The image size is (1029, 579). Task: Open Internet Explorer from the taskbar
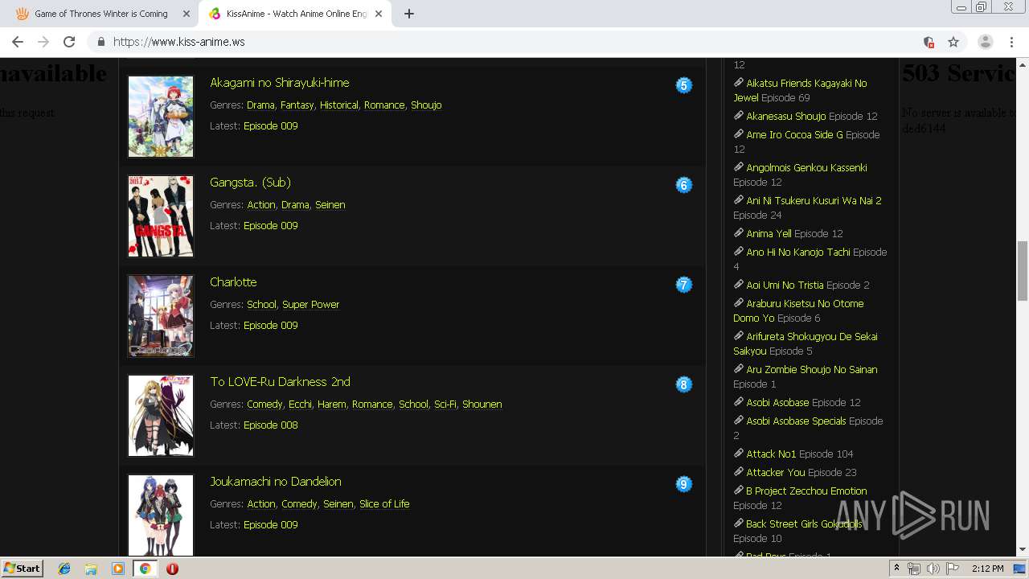pos(64,569)
